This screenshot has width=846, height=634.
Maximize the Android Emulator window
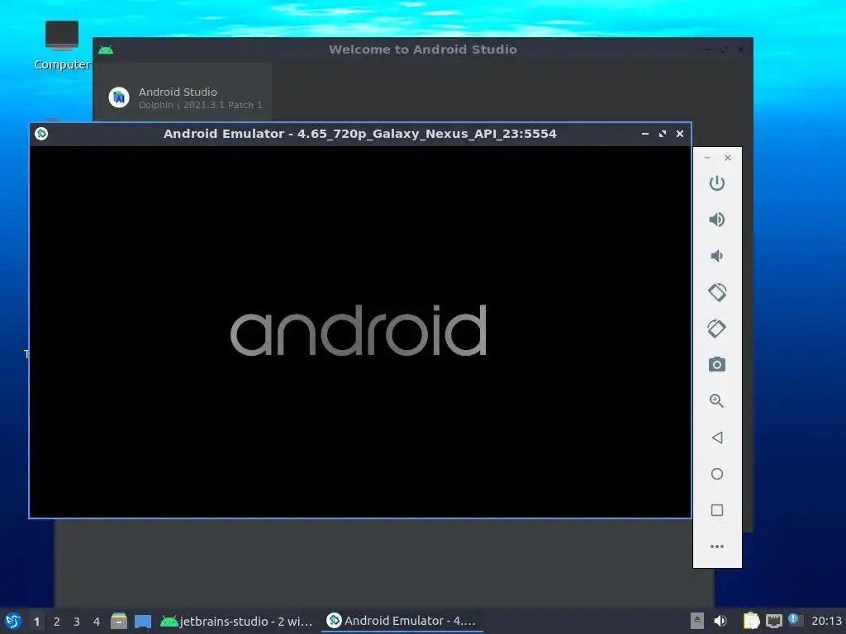(x=663, y=134)
